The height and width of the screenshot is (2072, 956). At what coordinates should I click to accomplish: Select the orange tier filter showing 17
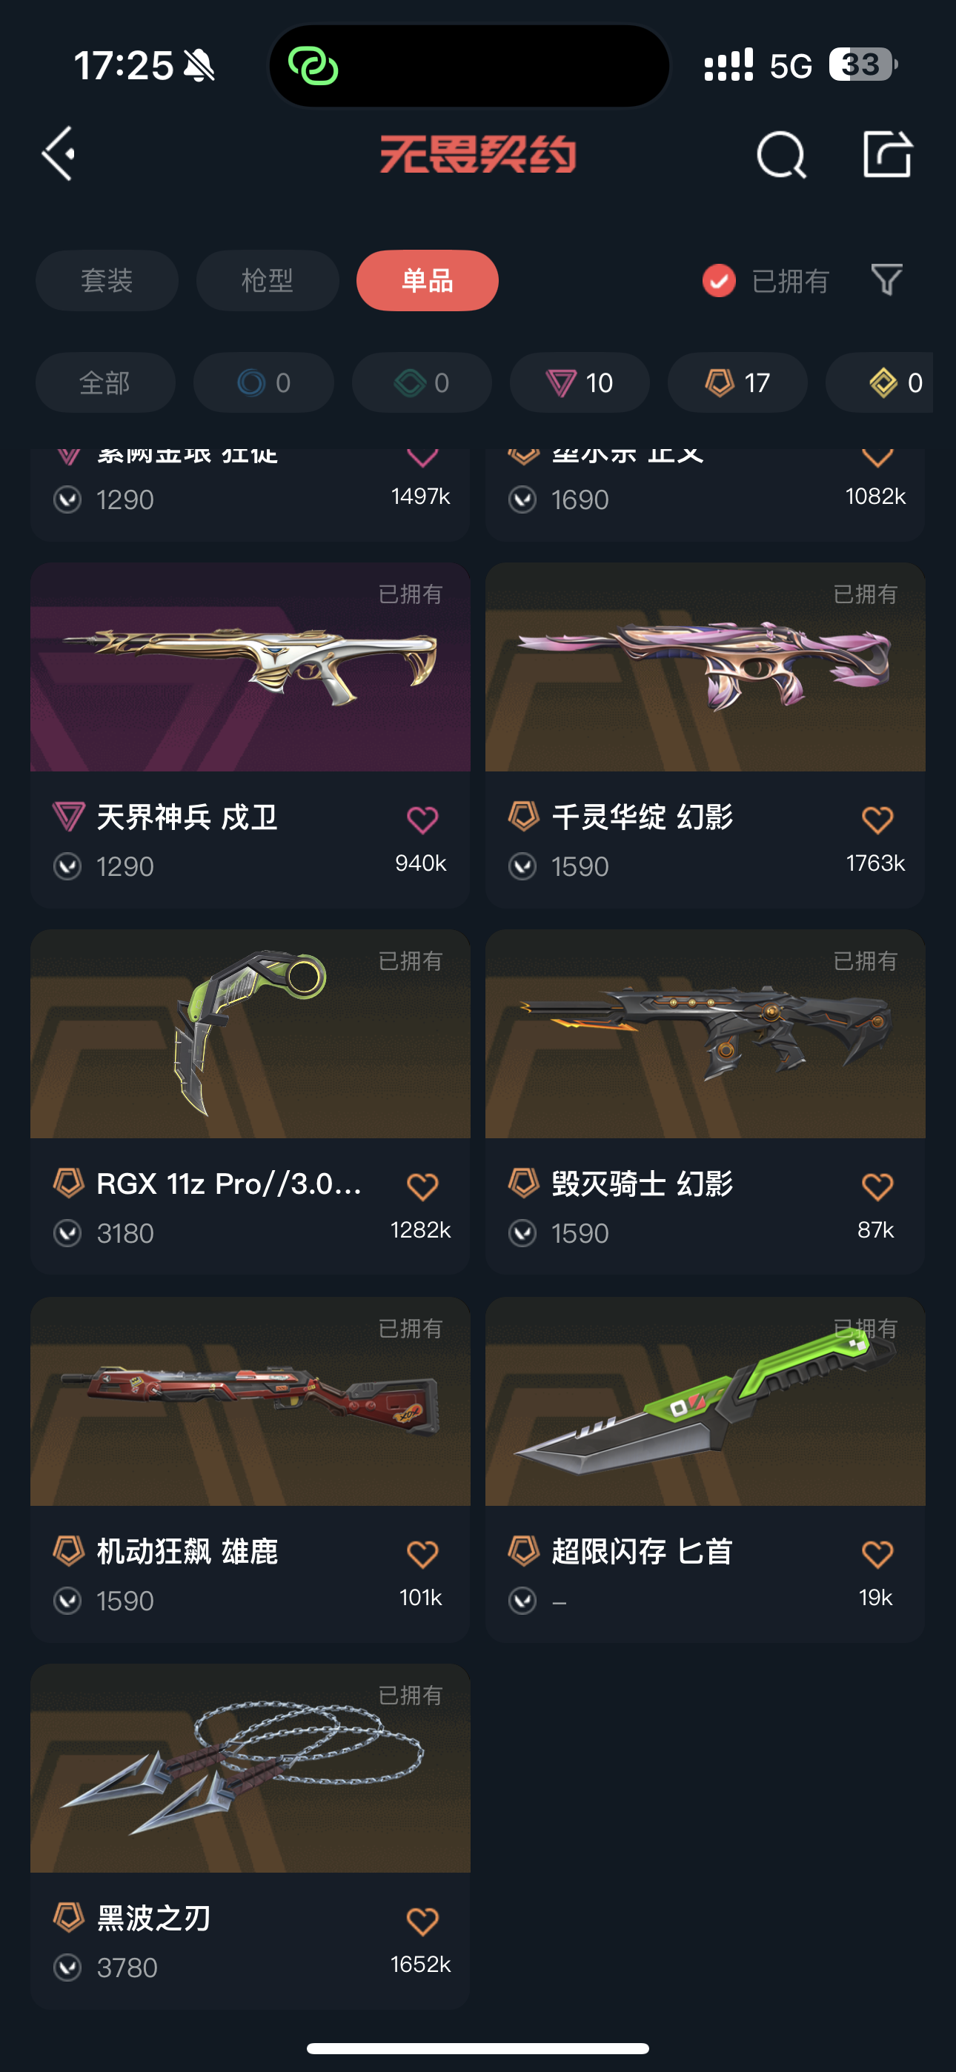pyautogui.click(x=737, y=383)
